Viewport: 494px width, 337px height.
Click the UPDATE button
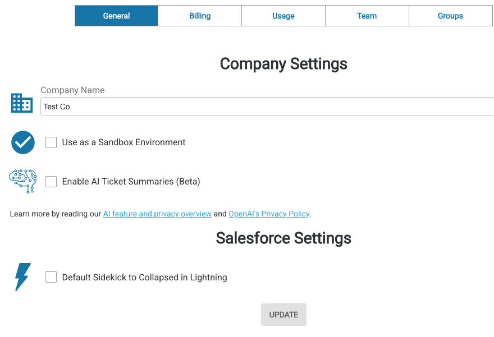tap(283, 315)
